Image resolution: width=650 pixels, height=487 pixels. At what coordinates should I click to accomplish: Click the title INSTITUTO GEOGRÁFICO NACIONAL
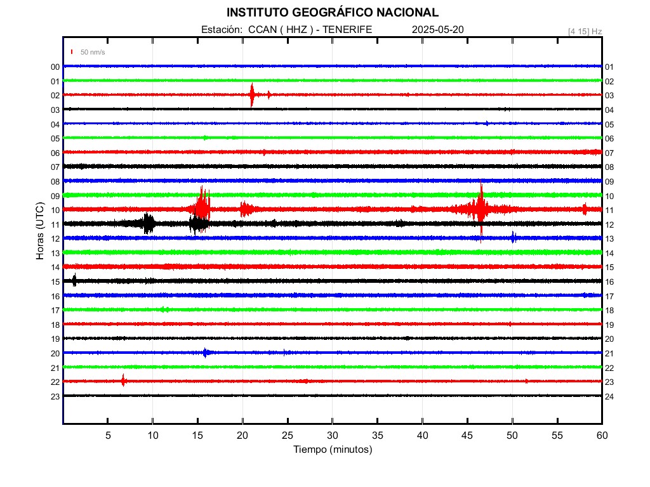pos(333,13)
